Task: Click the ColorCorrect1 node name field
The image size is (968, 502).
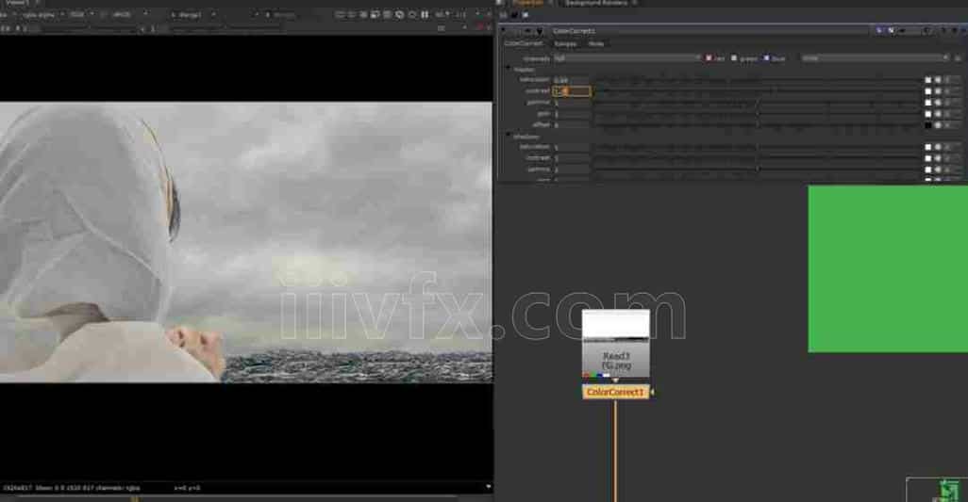Action: click(x=709, y=31)
